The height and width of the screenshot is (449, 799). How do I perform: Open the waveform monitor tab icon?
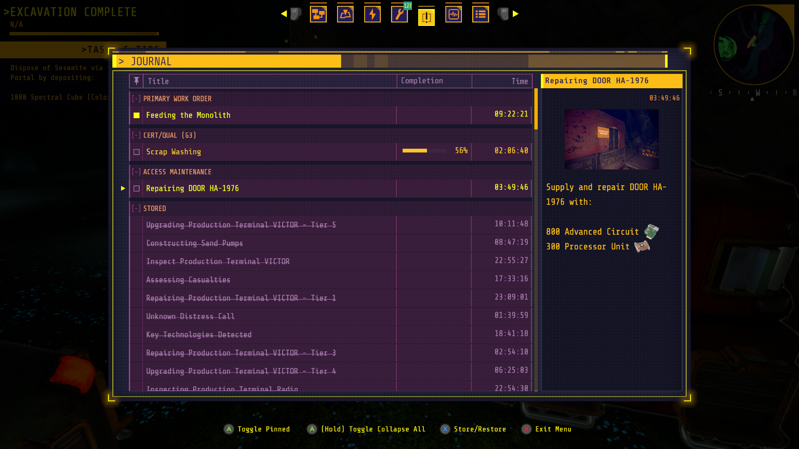point(453,14)
